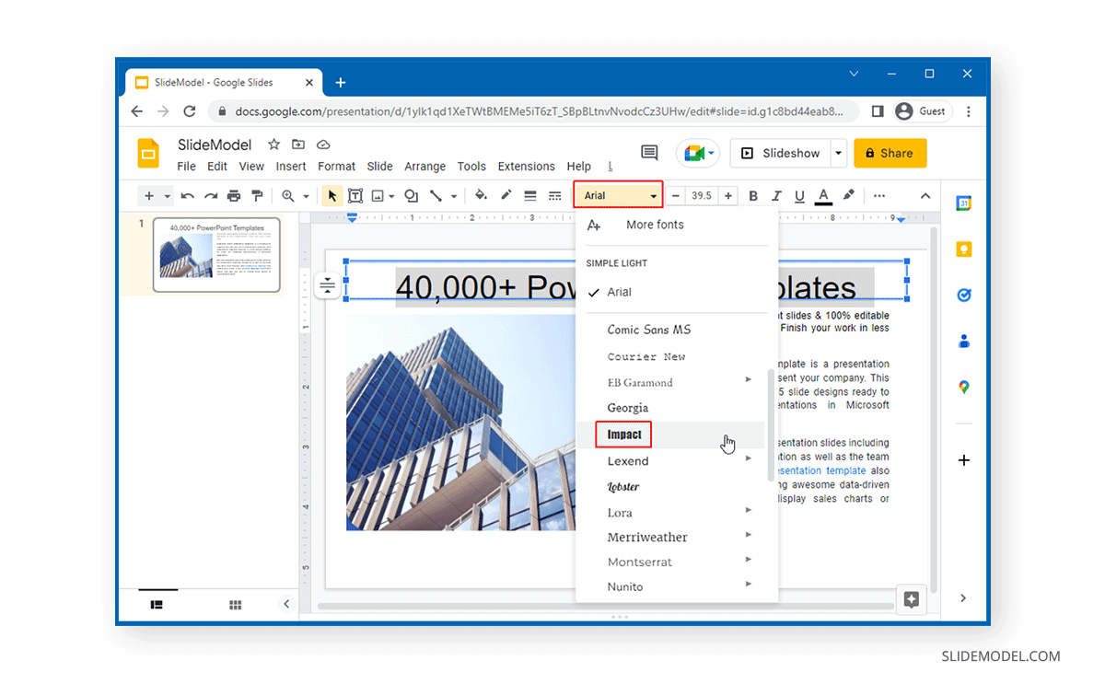The image size is (1105, 684).
Task: Toggle underline formatting
Action: point(799,196)
